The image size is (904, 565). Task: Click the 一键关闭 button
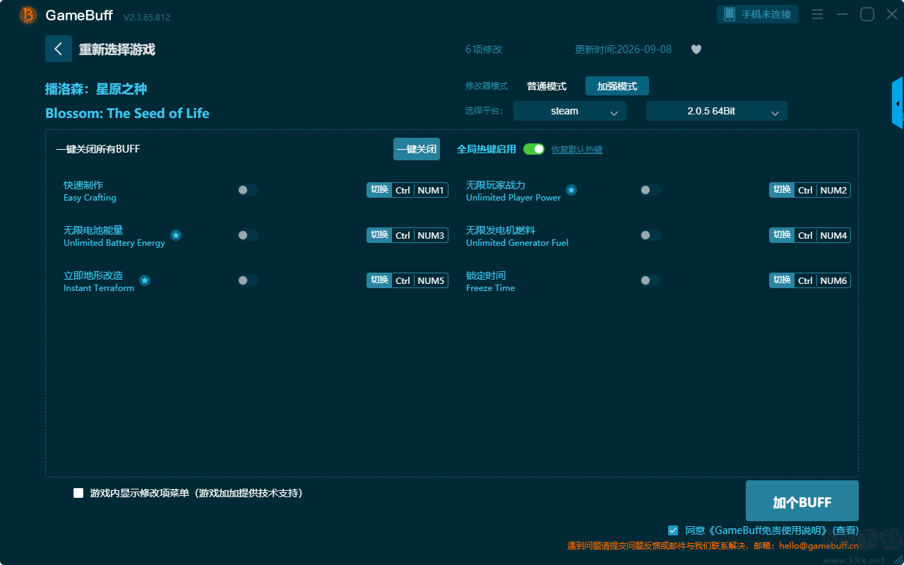(417, 149)
